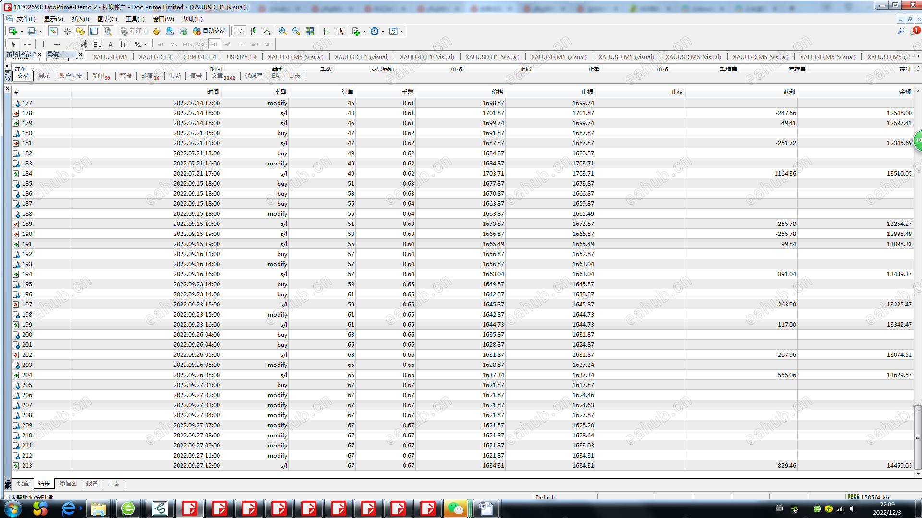Click the crosshair cursor tool
The image size is (922, 518).
27,44
